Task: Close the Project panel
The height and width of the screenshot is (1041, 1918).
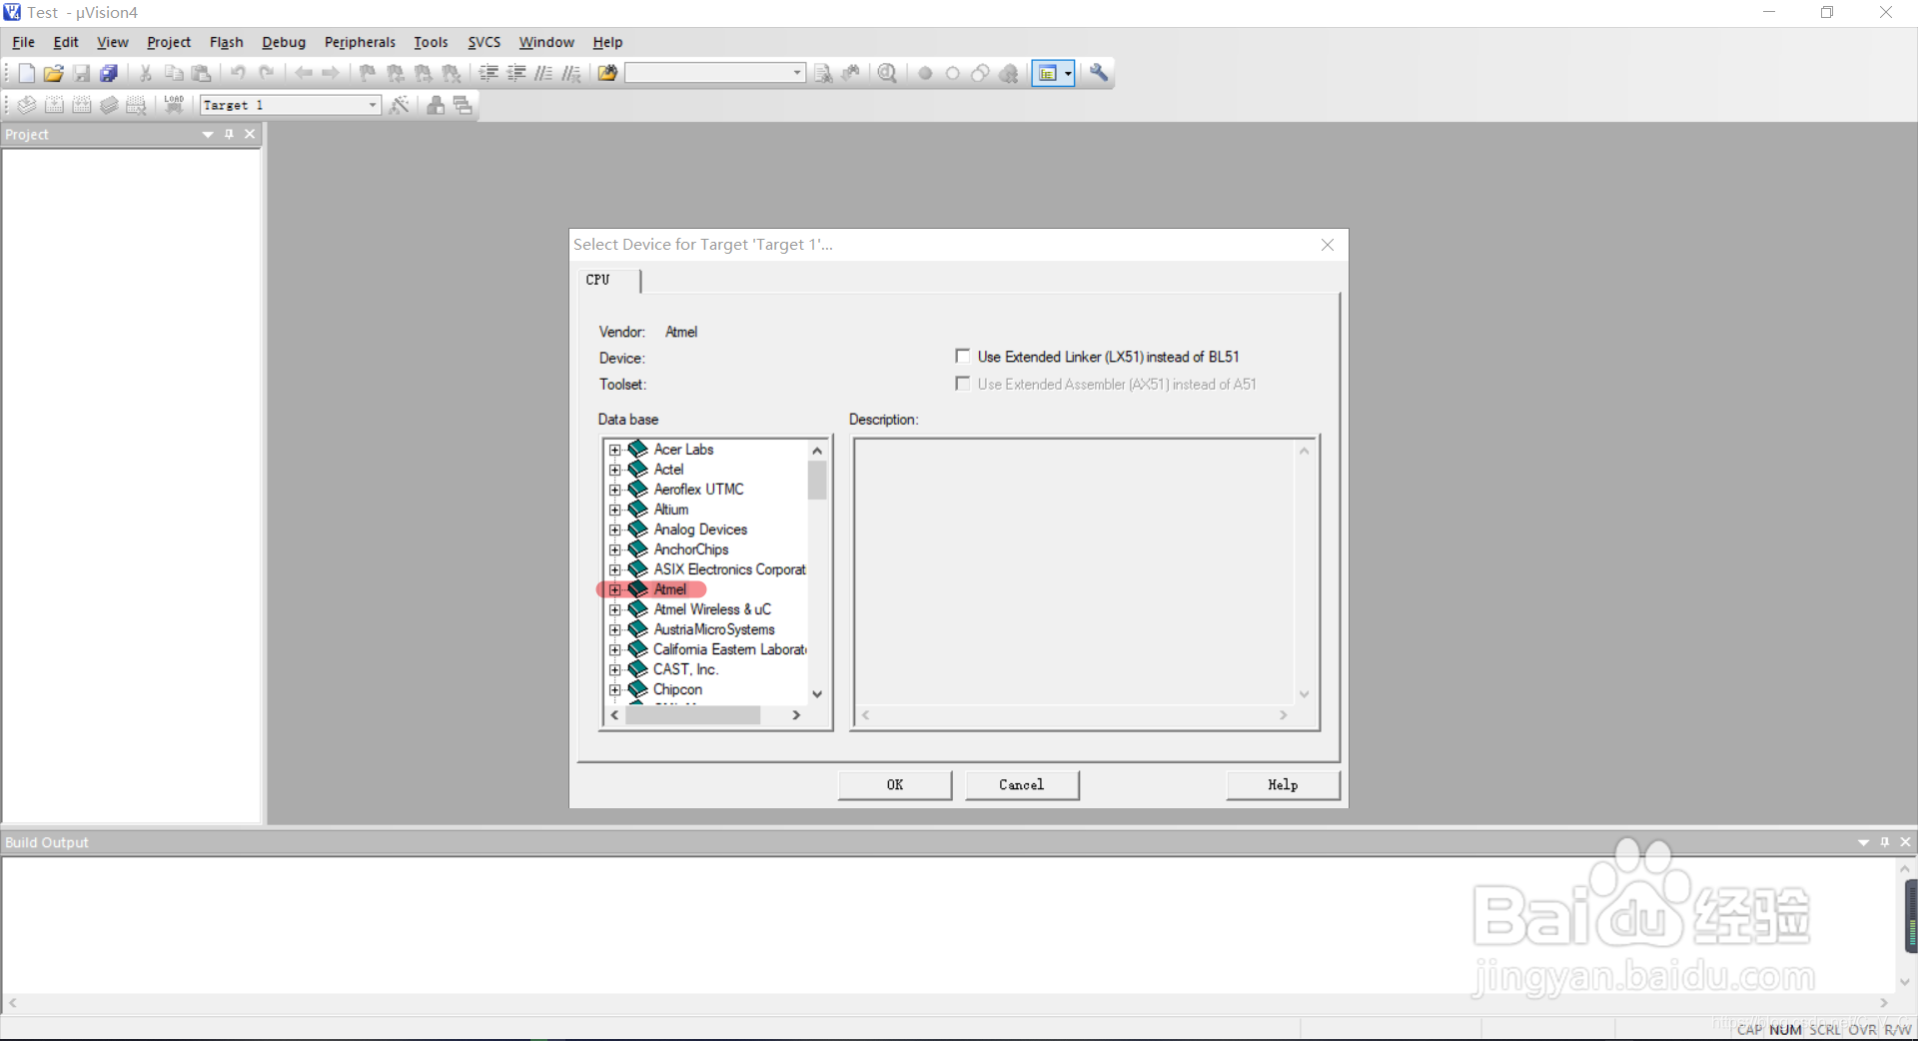Action: click(x=250, y=134)
